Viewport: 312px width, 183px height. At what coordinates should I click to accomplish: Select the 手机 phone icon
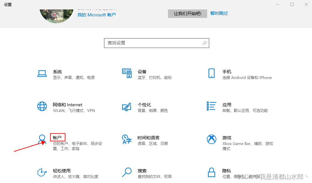pos(211,74)
